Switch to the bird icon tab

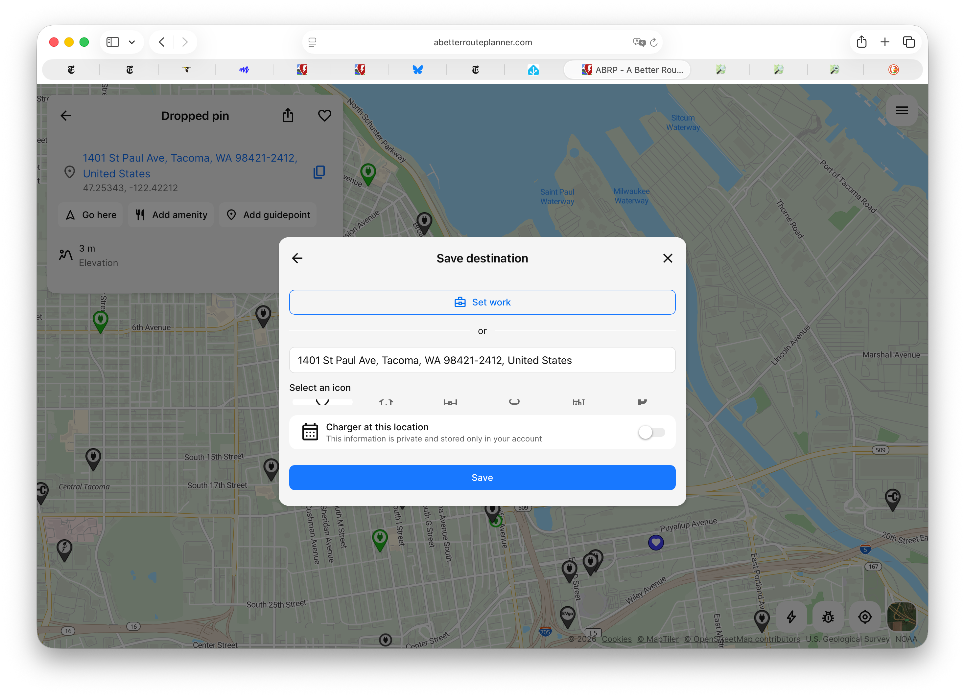point(186,70)
